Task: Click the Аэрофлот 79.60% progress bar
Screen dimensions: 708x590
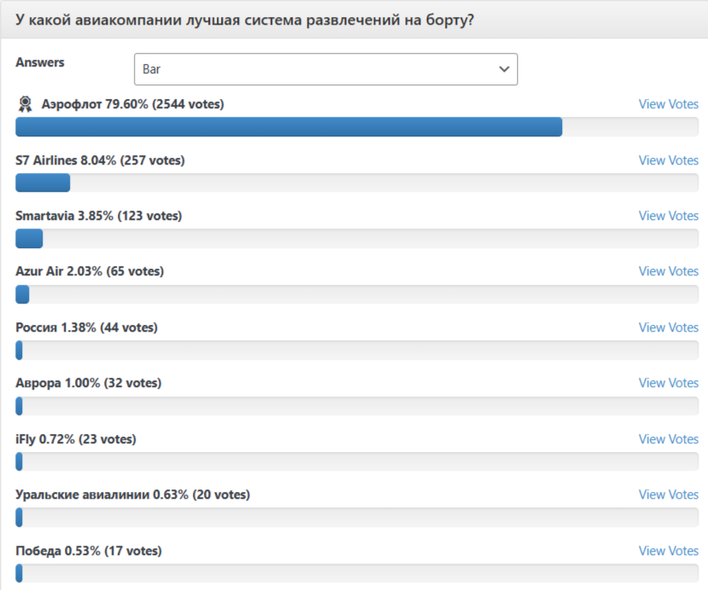Action: pos(357,127)
